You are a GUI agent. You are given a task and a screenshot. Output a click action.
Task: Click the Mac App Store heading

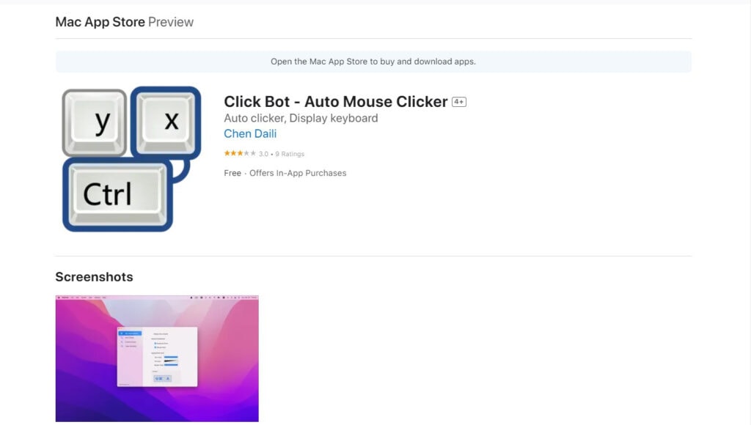coord(100,22)
